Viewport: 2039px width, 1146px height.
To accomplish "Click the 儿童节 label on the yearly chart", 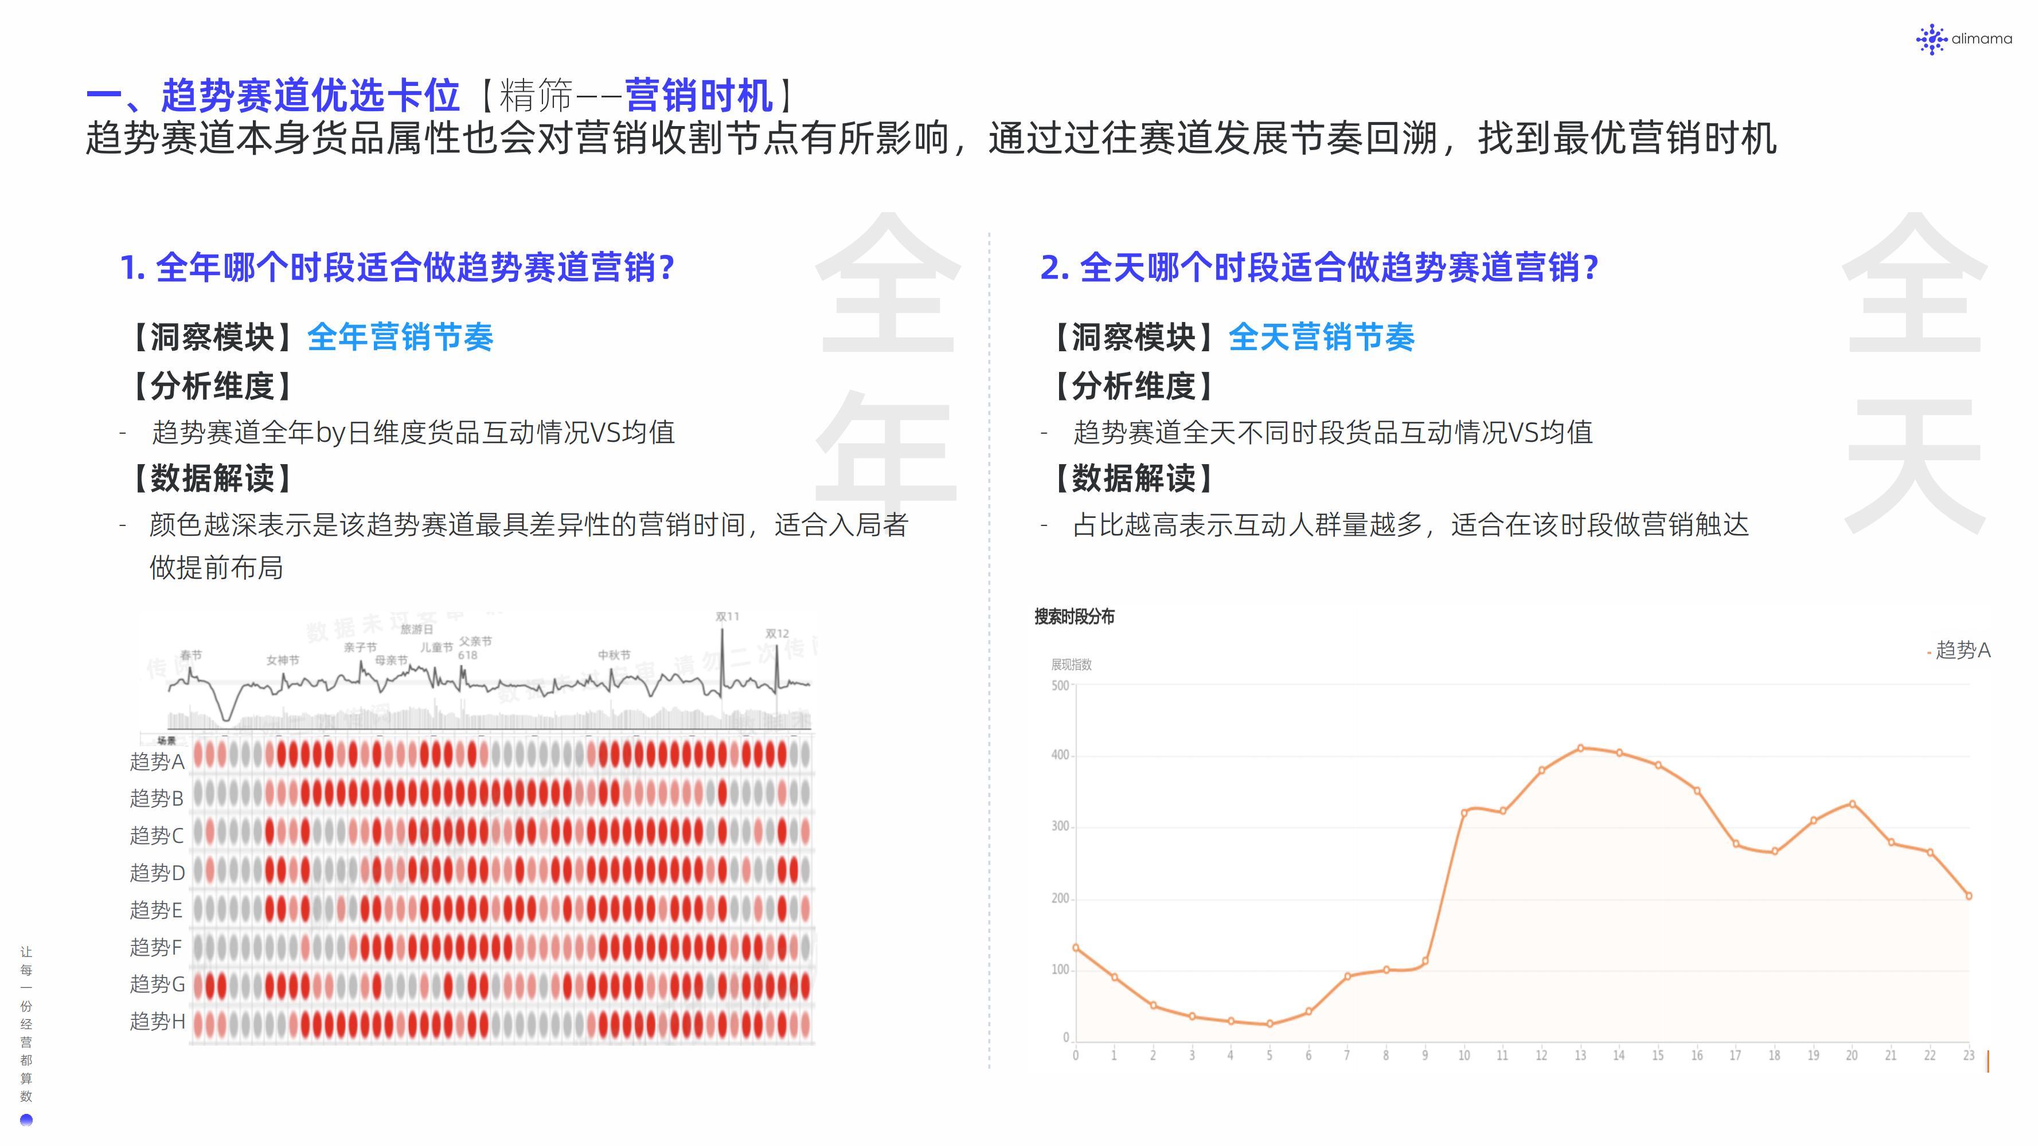I will coord(436,647).
